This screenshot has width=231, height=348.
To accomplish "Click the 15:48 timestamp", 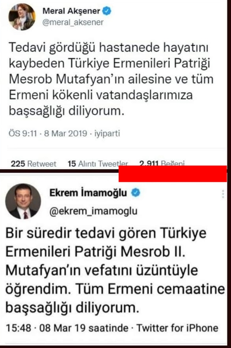I will coord(18,328).
